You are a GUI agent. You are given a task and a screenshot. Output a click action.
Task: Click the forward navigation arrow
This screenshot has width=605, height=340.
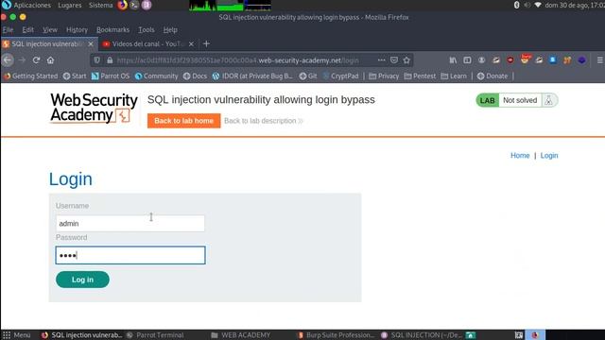(22, 60)
